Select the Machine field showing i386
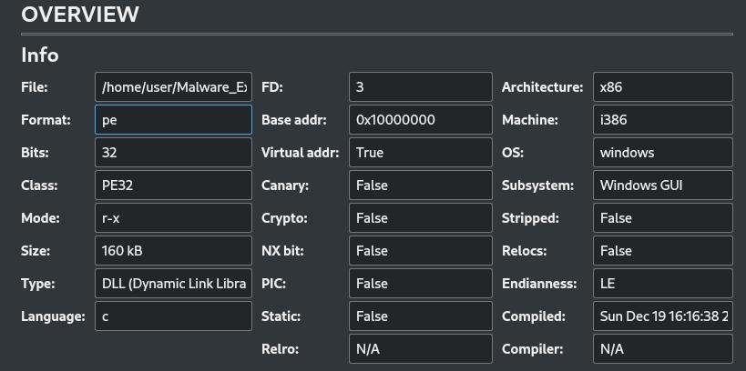 [662, 120]
